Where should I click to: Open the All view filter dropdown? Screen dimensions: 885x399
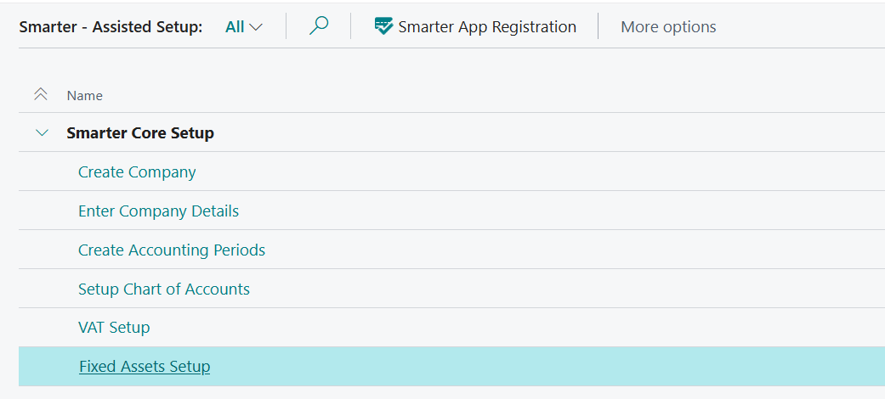pos(244,27)
